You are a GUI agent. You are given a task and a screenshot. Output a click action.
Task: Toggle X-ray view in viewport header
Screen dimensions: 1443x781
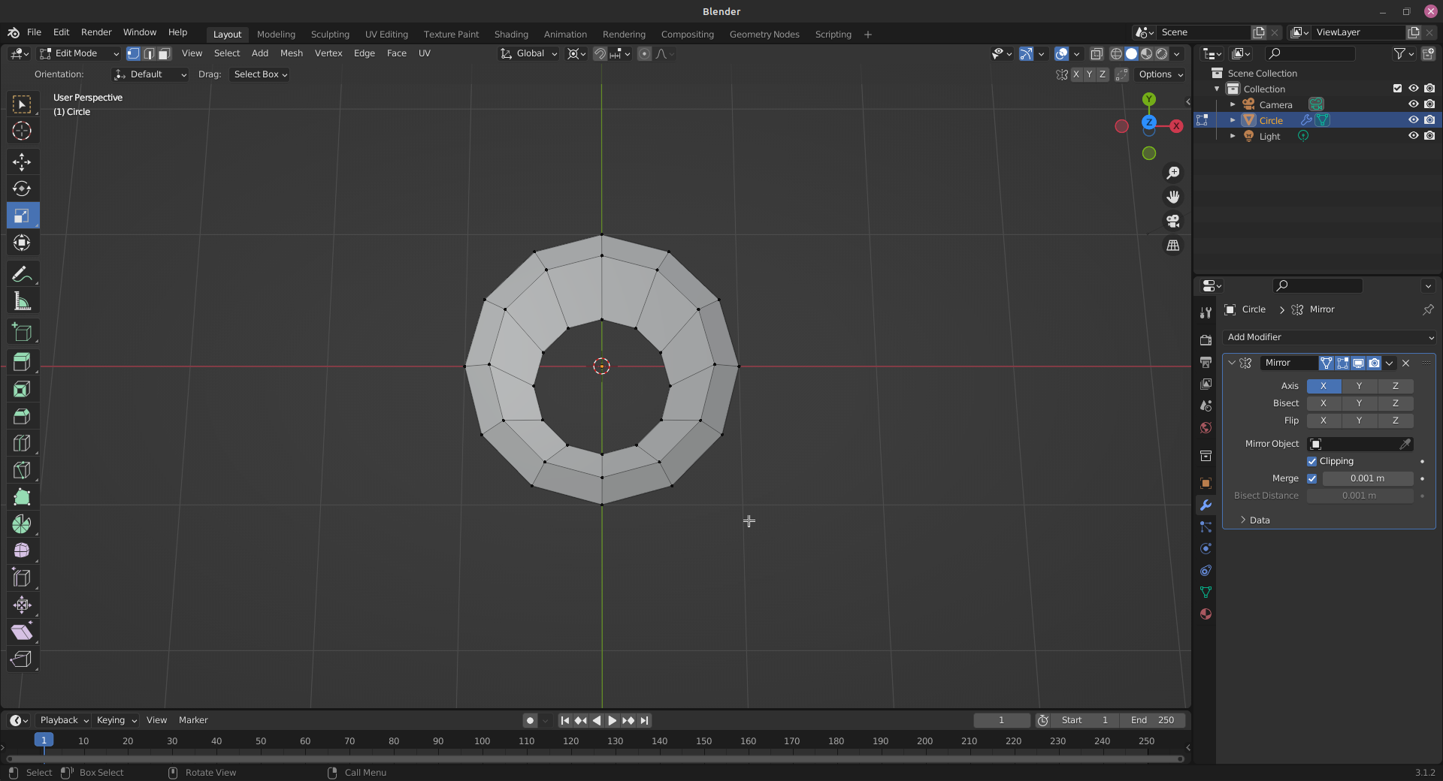pos(1097,53)
